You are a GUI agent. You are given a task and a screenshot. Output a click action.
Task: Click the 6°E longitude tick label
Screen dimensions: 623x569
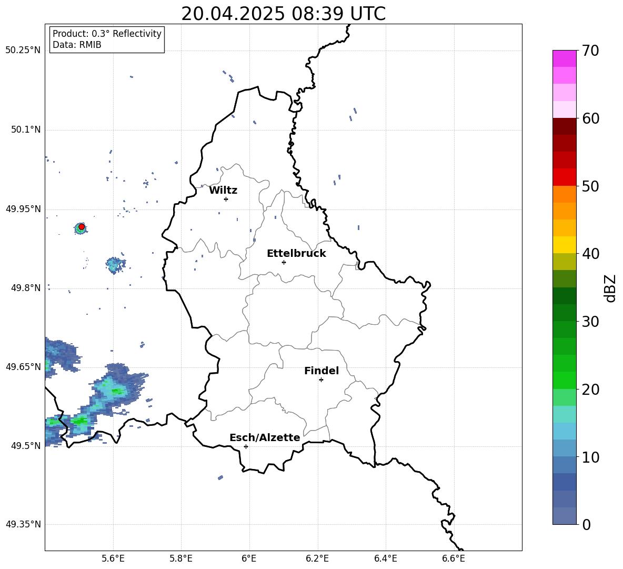pyautogui.click(x=249, y=558)
